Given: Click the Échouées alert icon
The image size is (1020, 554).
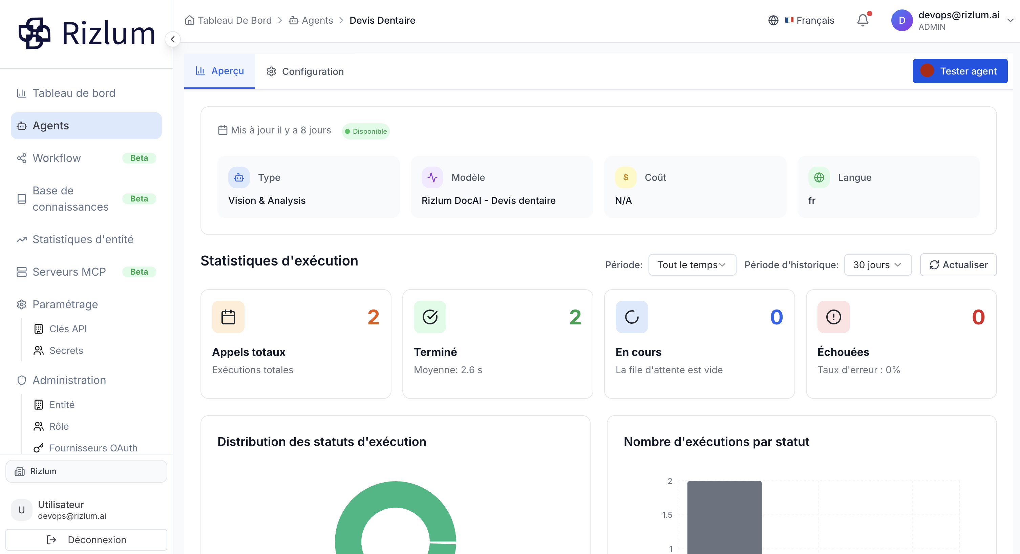Looking at the screenshot, I should pyautogui.click(x=833, y=317).
